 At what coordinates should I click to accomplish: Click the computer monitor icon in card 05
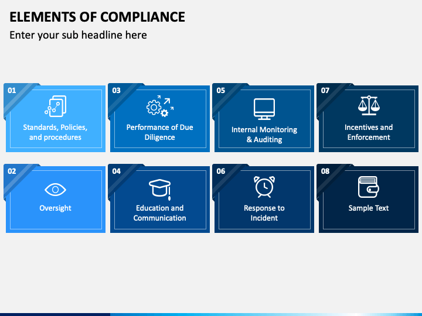(264, 109)
